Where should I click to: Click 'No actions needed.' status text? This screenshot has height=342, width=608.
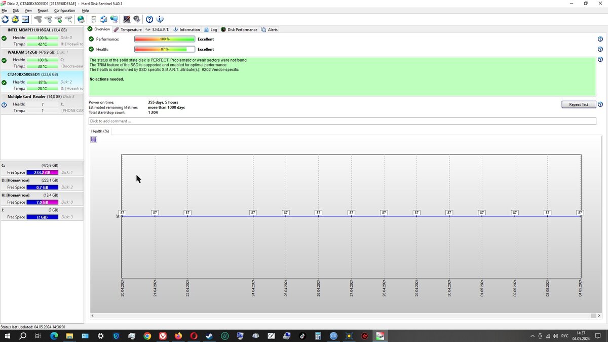(x=106, y=79)
